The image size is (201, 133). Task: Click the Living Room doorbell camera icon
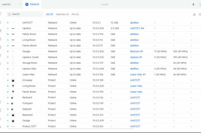[13, 86]
